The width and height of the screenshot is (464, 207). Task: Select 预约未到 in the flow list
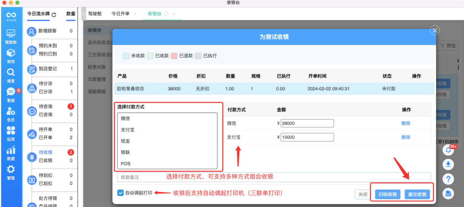48,45
